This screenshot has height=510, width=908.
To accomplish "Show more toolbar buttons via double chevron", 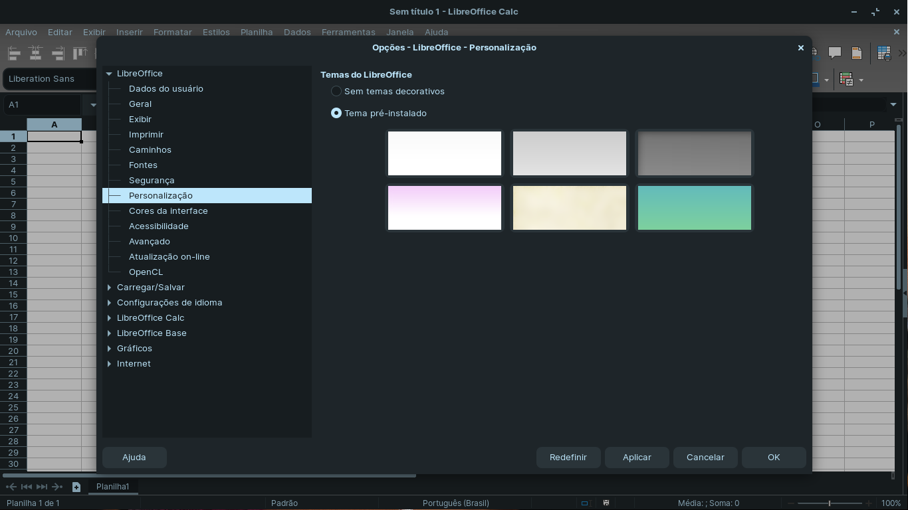I will (x=902, y=53).
